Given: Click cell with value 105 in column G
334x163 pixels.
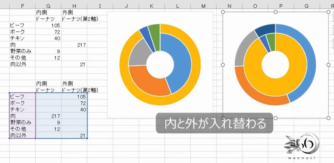Looking at the screenshot, I should click(48, 25).
